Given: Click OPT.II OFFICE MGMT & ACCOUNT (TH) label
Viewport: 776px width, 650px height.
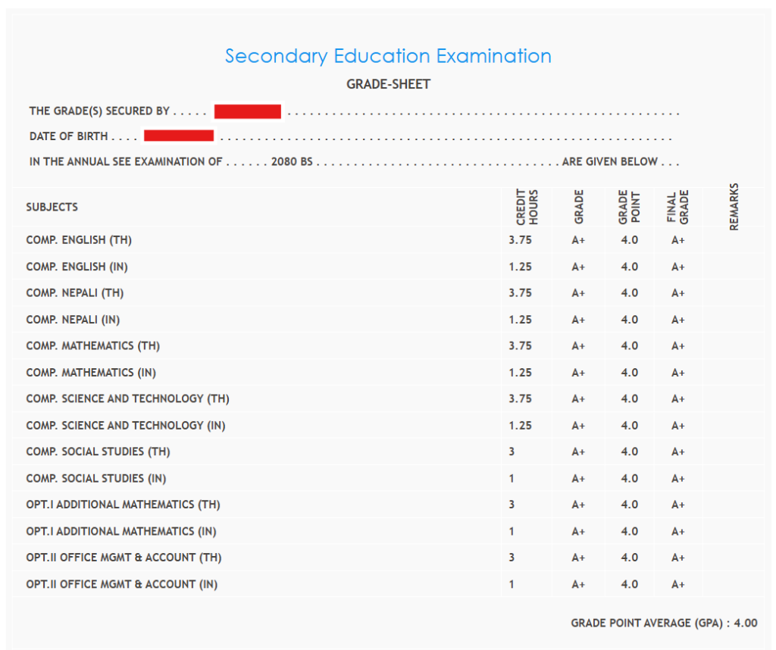Looking at the screenshot, I should point(124,558).
